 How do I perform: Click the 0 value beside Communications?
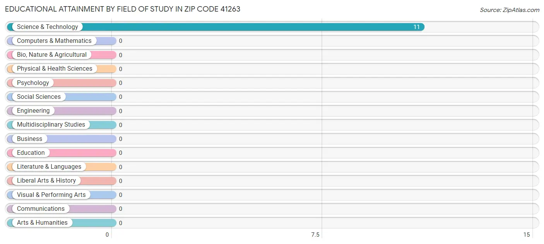(120, 209)
